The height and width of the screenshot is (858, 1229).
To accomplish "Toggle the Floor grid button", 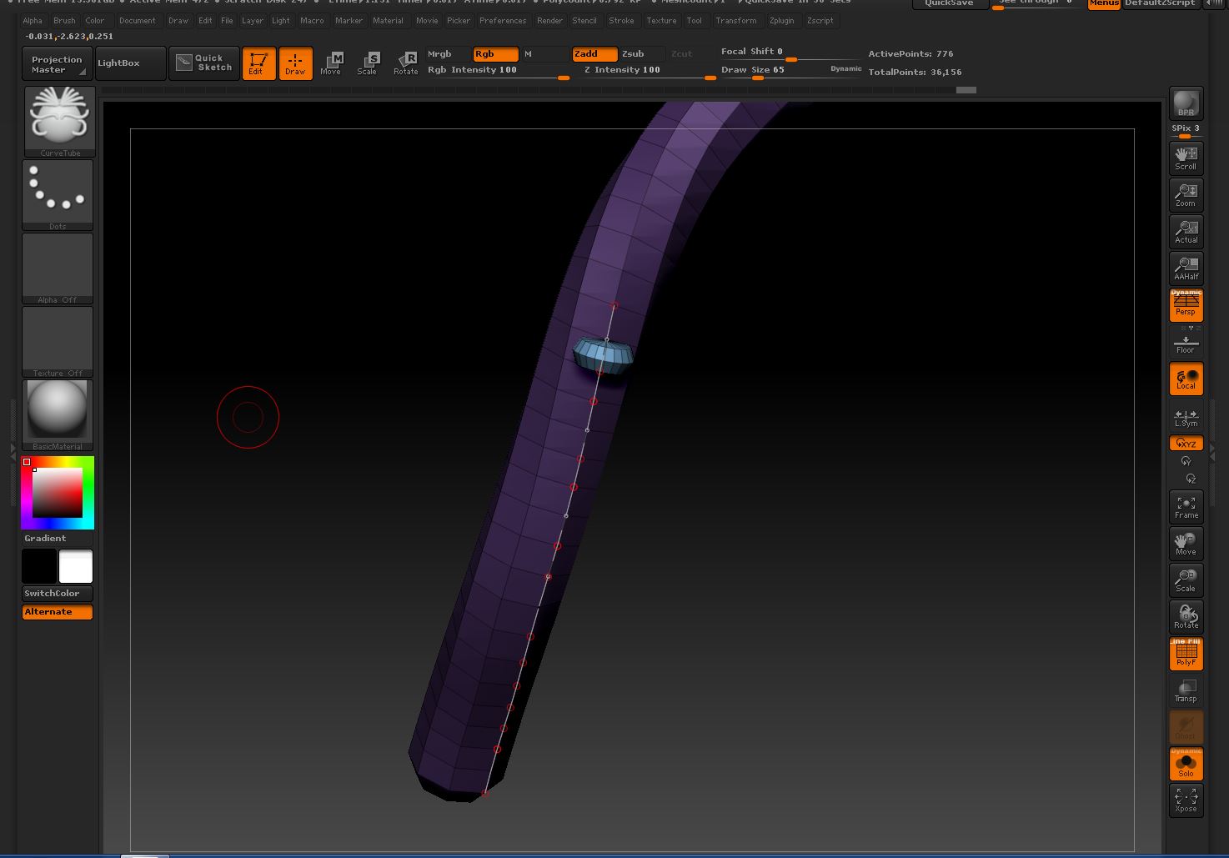I will pos(1186,341).
